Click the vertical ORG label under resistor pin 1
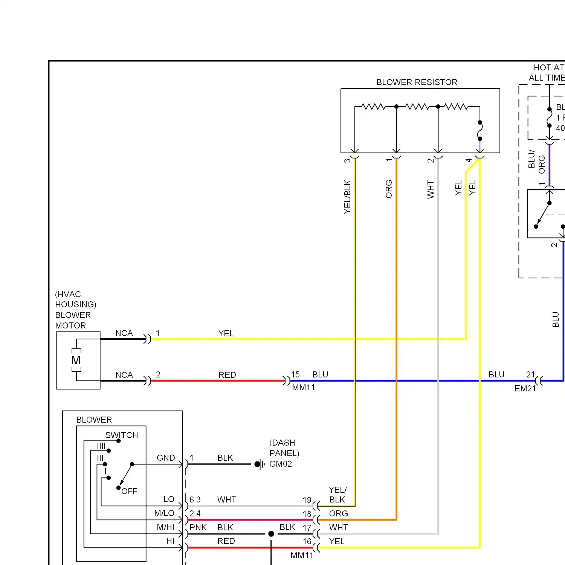 tap(389, 189)
